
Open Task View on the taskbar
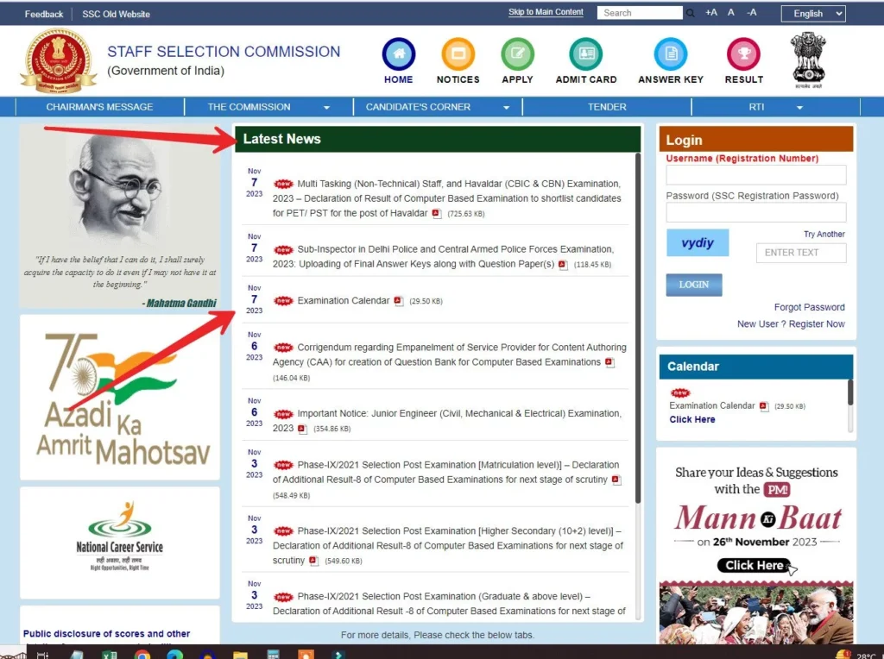tap(42, 655)
